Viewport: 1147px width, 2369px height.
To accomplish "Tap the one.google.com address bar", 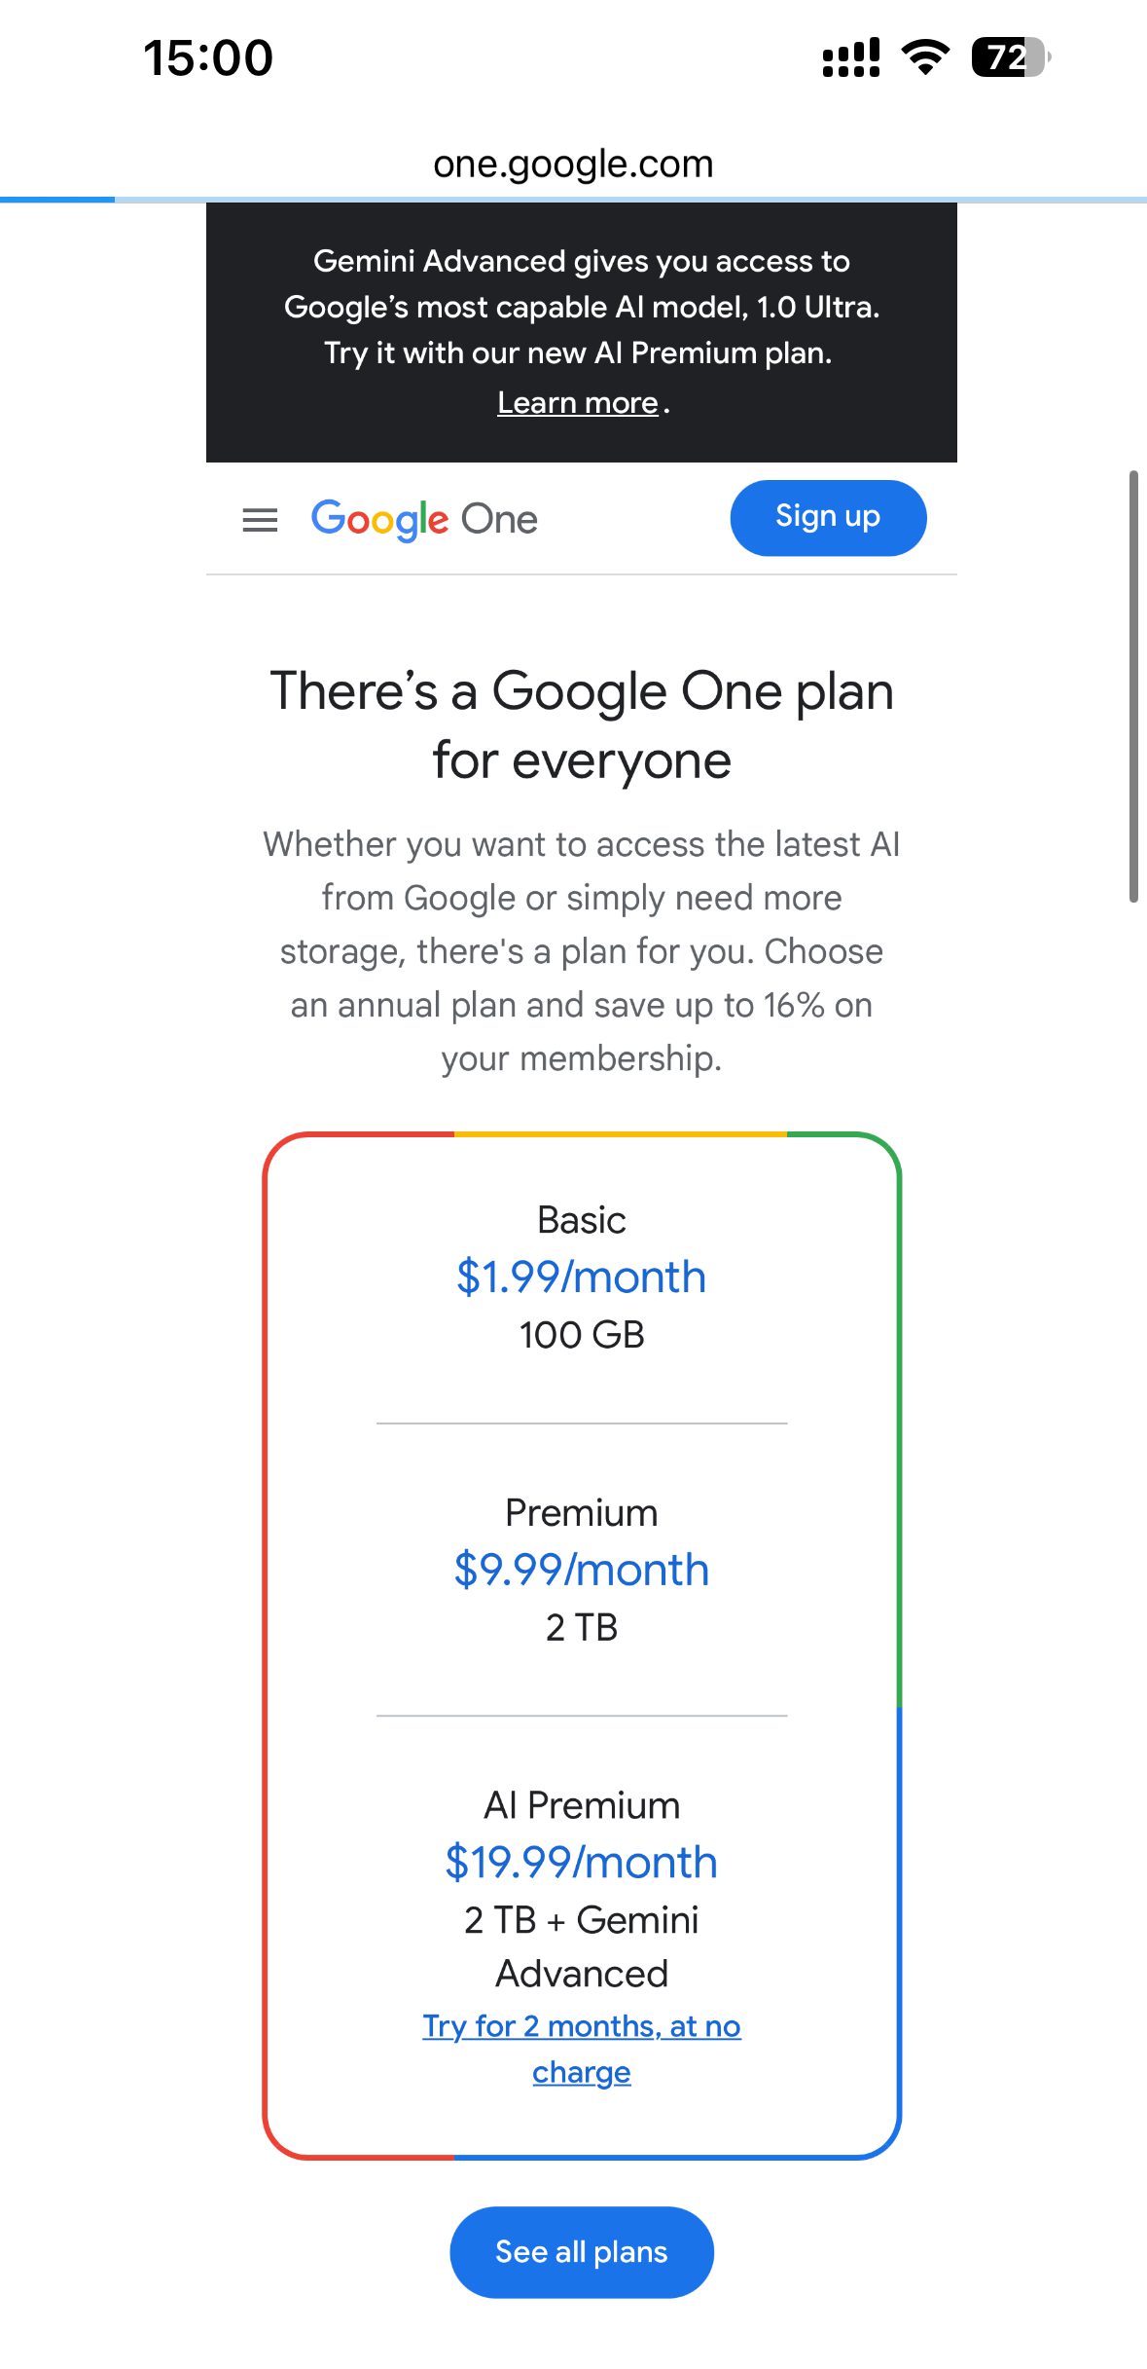I will (573, 164).
